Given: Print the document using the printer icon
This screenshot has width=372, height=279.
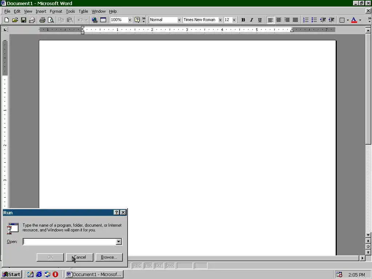Looking at the screenshot, I should [42, 20].
